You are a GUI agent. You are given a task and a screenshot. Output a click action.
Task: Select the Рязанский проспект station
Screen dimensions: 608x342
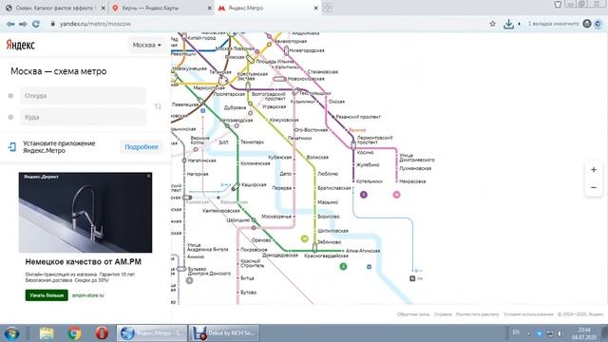358,117
